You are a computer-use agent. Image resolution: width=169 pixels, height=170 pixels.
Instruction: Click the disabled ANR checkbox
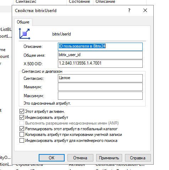point(22,123)
